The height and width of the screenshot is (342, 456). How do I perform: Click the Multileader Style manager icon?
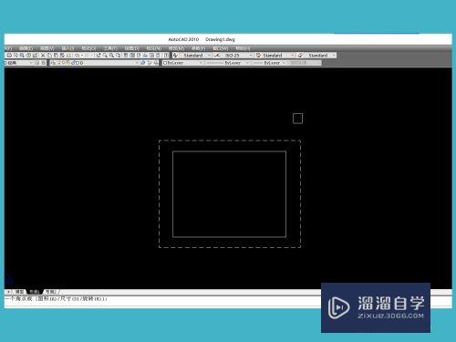click(300, 56)
